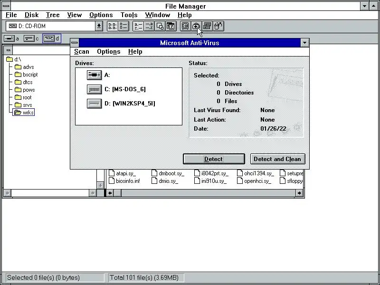The image size is (380, 285).
Task: Select file atapi.sy_
Action: point(123,173)
